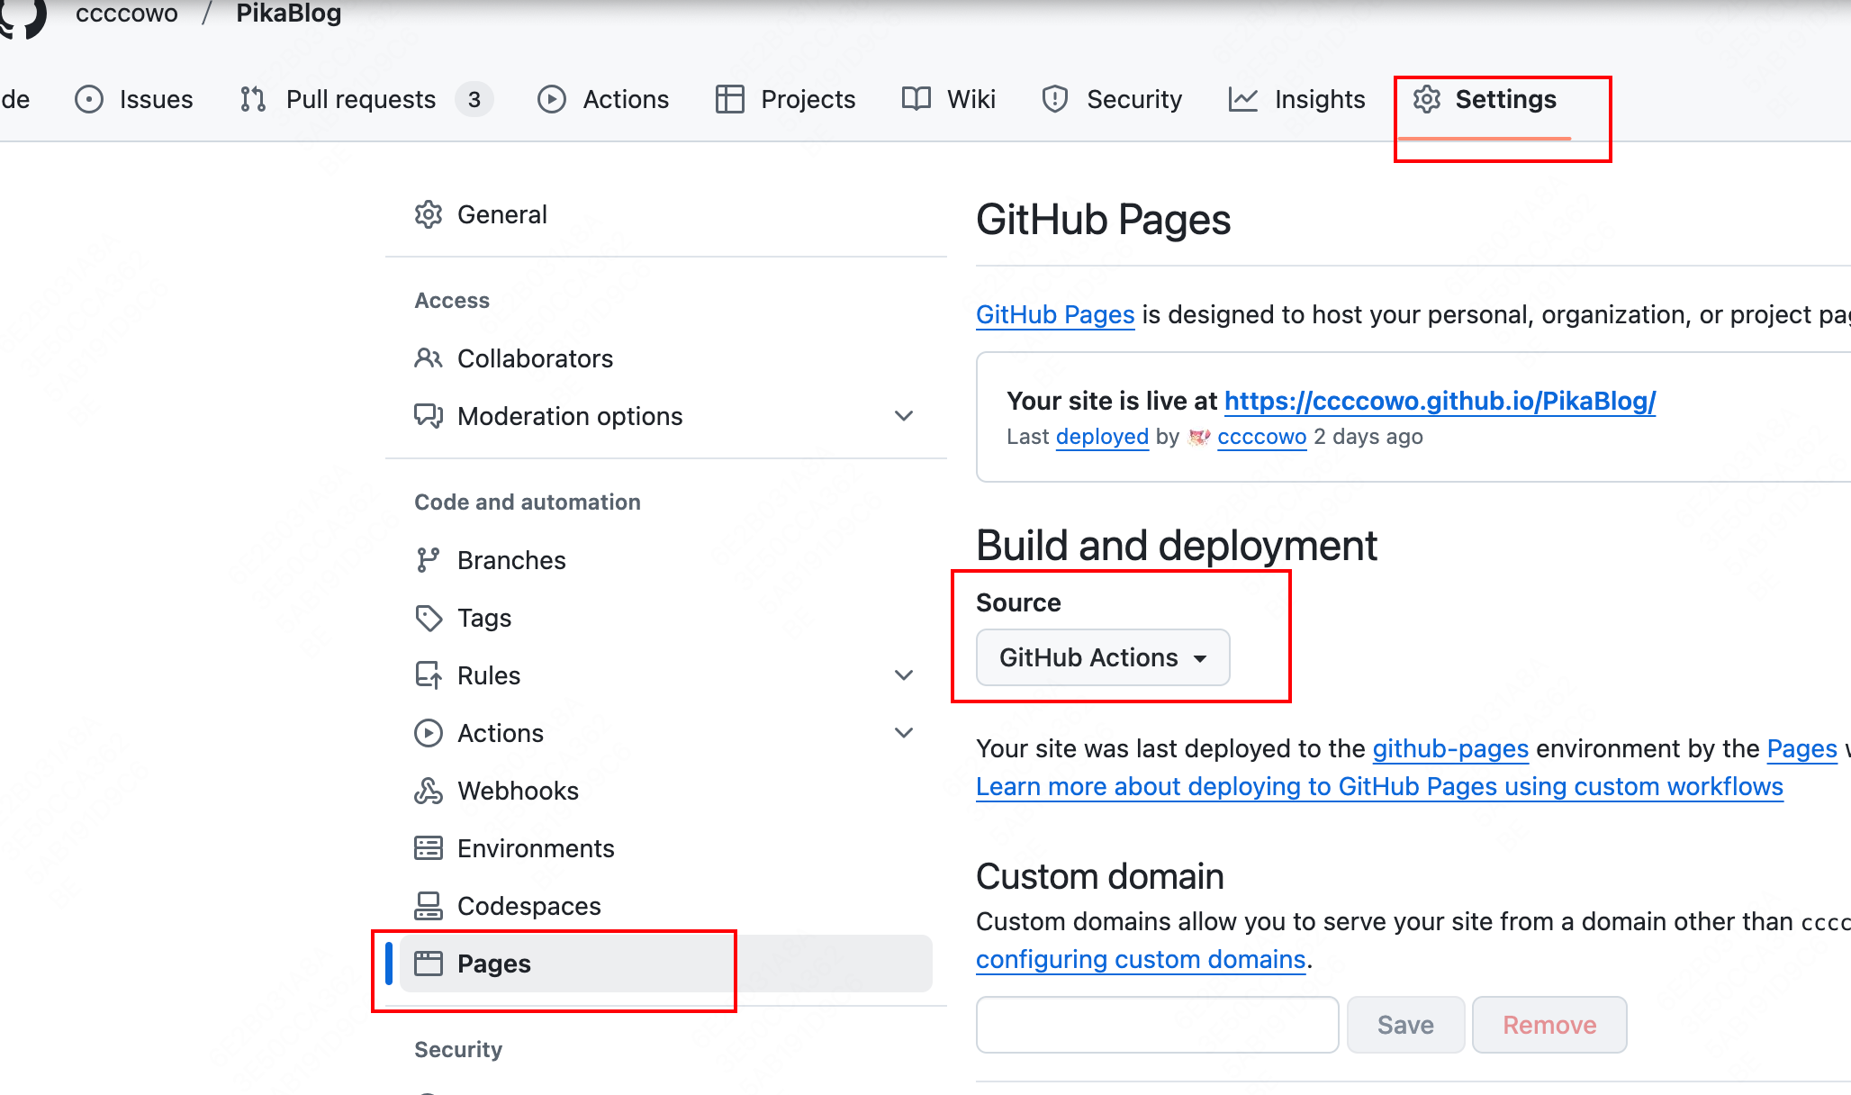Viewport: 1851px width, 1095px height.
Task: Select the Settings tab
Action: [x=1485, y=99]
